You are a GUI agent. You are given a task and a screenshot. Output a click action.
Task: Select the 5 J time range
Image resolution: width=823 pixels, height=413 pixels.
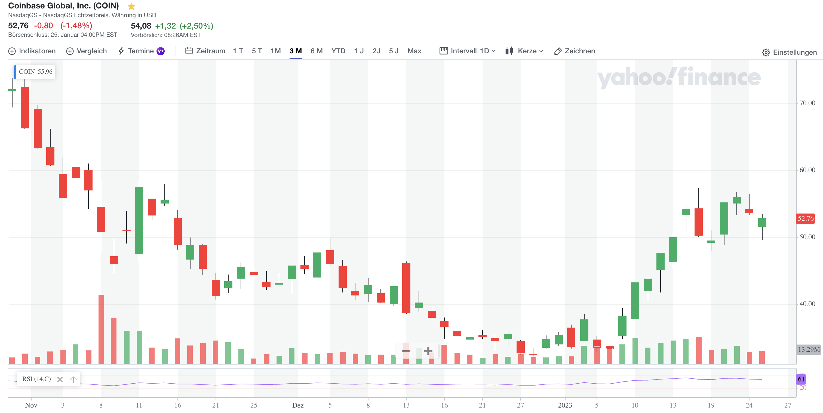tap(393, 51)
